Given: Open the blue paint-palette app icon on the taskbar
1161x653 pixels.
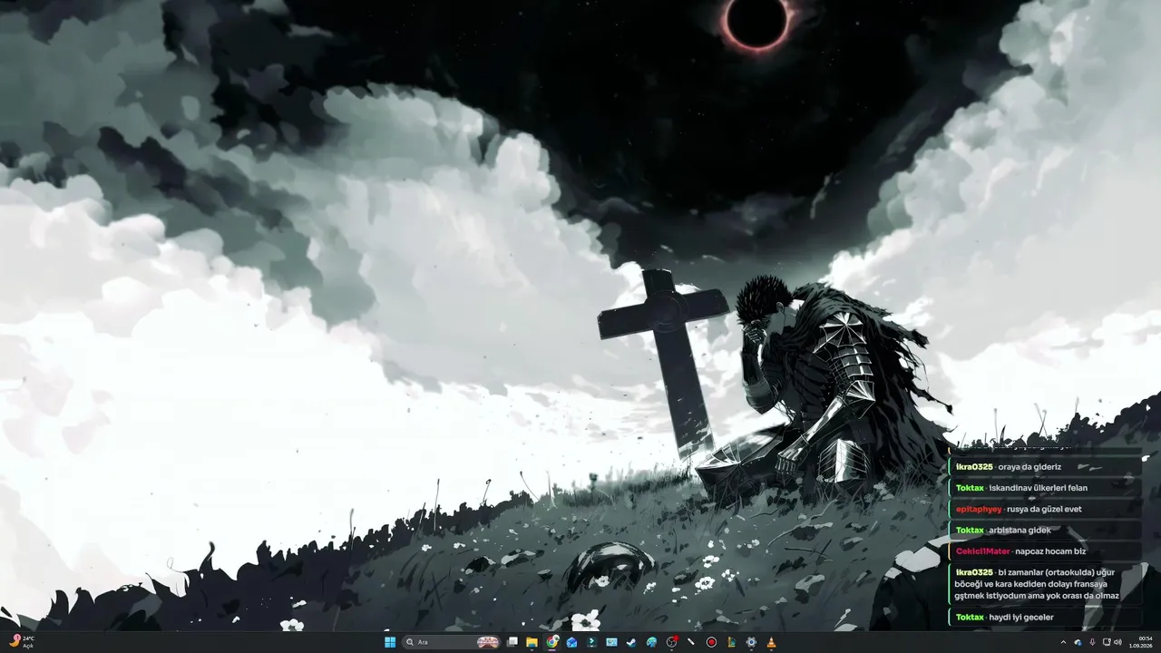Looking at the screenshot, I should [651, 642].
